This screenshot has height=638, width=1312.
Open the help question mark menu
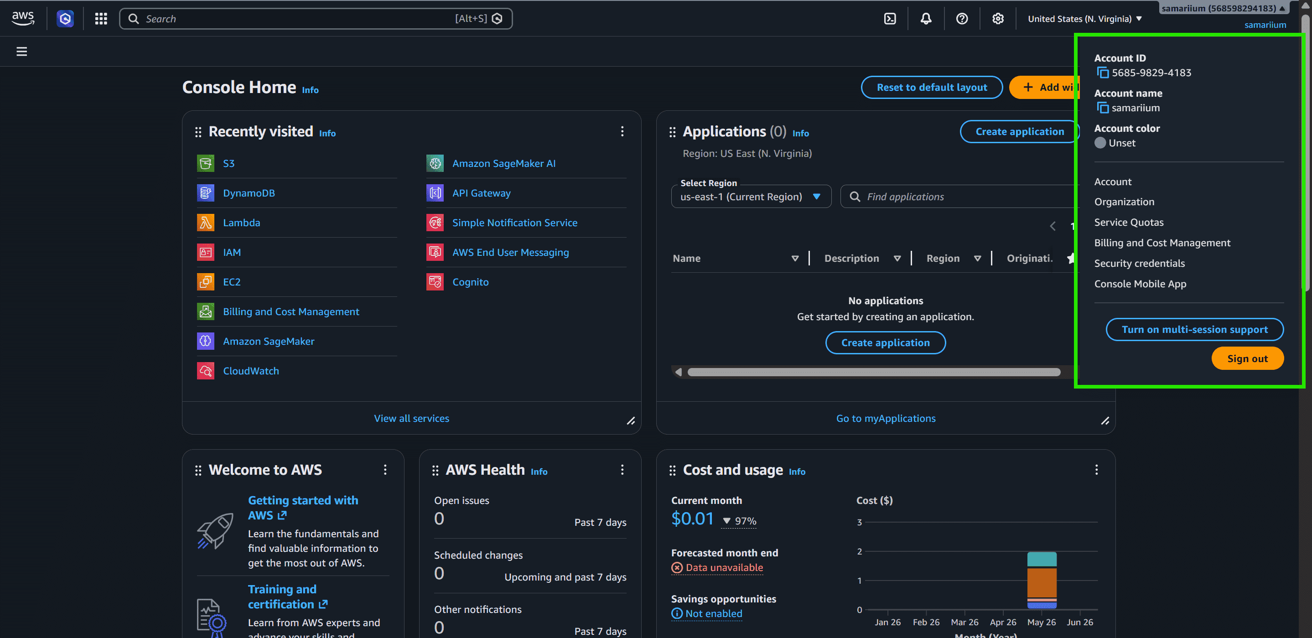click(x=962, y=19)
